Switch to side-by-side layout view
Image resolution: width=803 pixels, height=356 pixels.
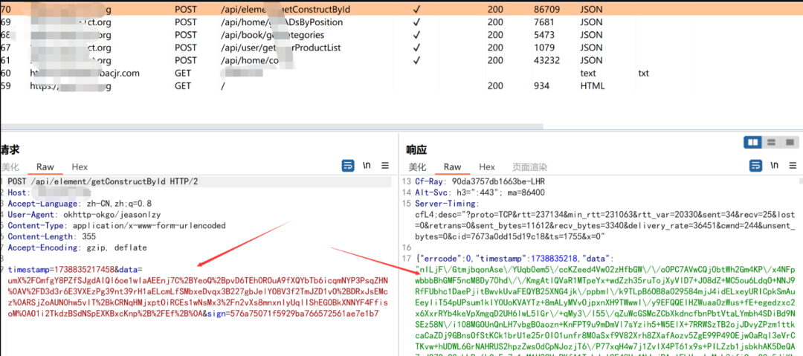pyautogui.click(x=752, y=142)
